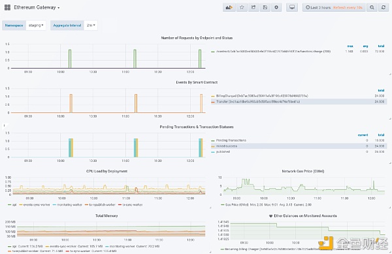This screenshot has width=392, height=254.
Task: Open the Grafana dashboards grid icon
Action: coord(7,7)
